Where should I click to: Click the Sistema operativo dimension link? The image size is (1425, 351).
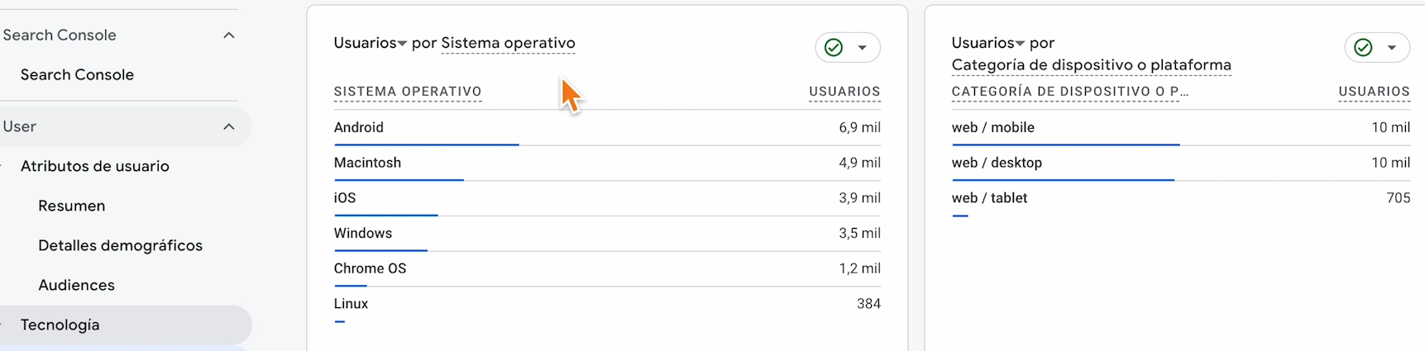point(508,43)
